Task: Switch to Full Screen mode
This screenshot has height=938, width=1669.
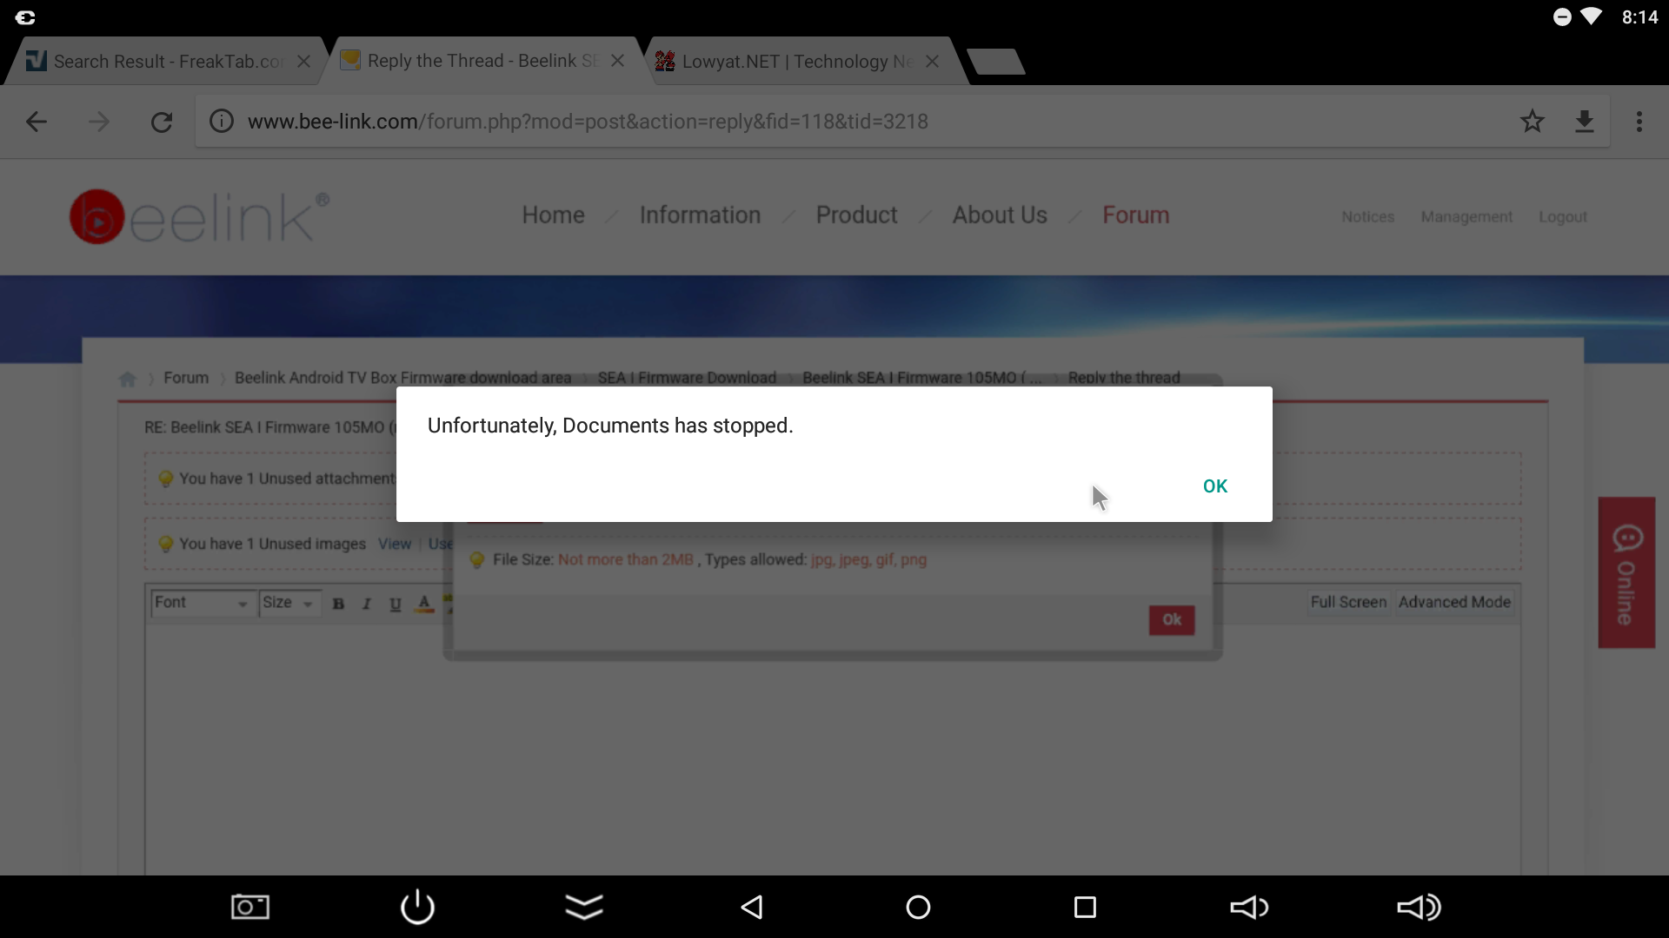Action: 1347,601
